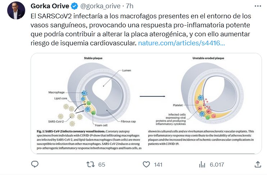Screen dimensions: 267x177
Task: Click the share upload icon
Action: click(x=258, y=164)
